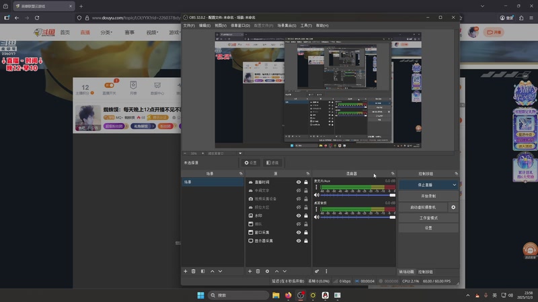Mute the 桌面音频 speaker icon
538x302 pixels.
pos(317,217)
